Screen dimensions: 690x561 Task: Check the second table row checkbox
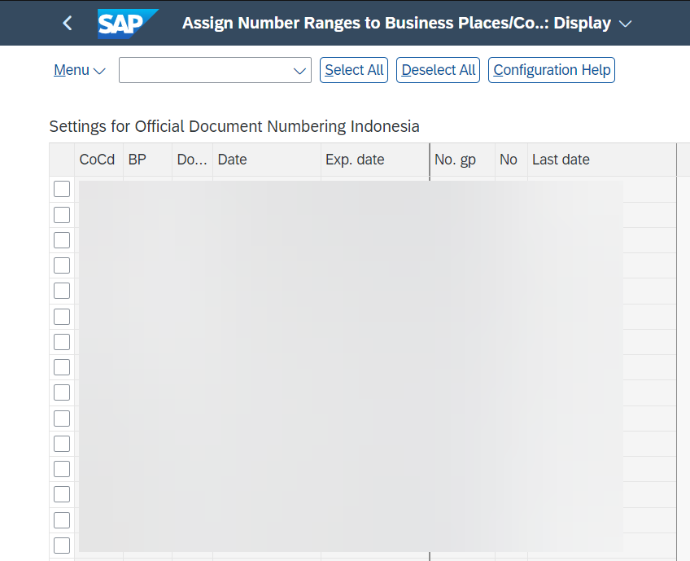click(x=62, y=215)
